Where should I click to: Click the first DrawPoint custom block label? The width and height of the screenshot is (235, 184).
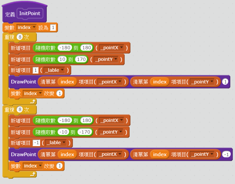[x=24, y=82]
